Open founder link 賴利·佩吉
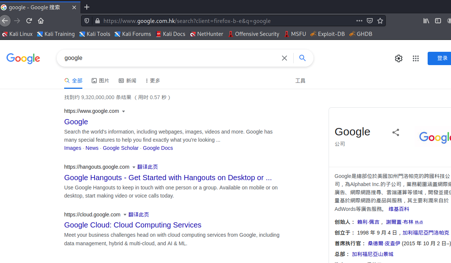The height and width of the screenshot is (263, 451). 368,222
